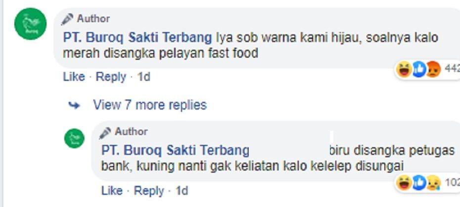Click the curved arrow beside View 7 more replies
Viewport: 460px width, 207px height.
coord(74,105)
